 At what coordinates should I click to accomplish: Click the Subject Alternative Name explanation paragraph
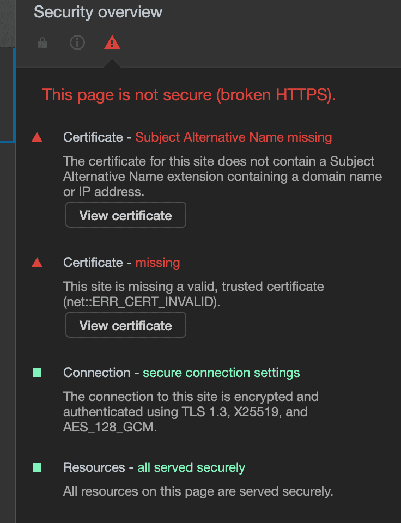click(x=222, y=177)
